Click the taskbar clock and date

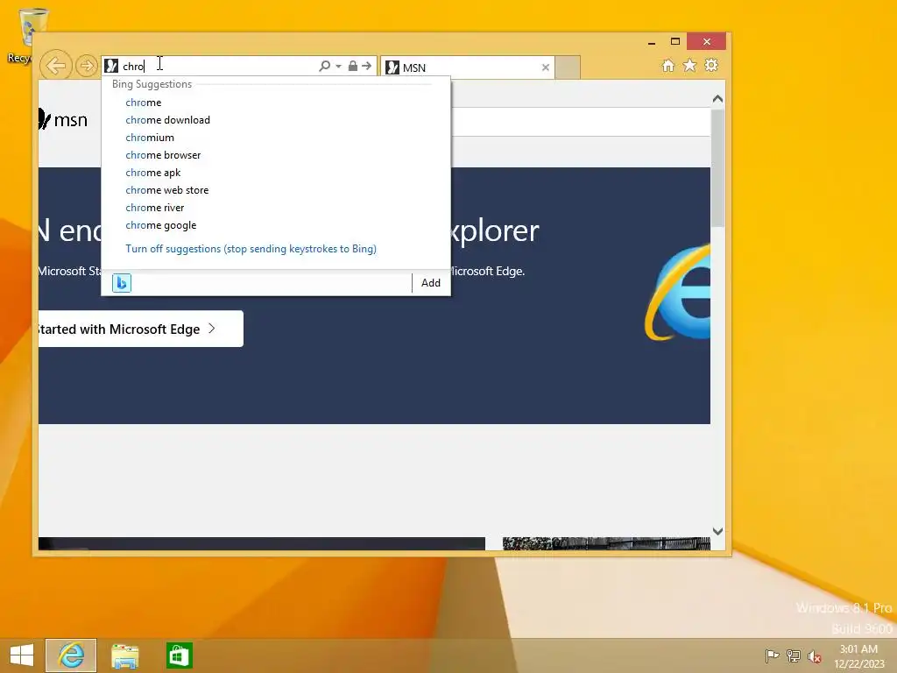[x=858, y=656]
